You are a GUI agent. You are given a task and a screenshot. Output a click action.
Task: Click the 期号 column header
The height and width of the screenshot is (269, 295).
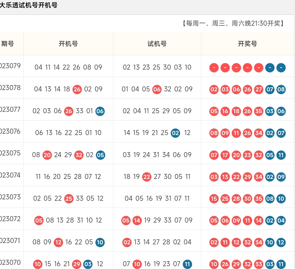click(x=8, y=44)
